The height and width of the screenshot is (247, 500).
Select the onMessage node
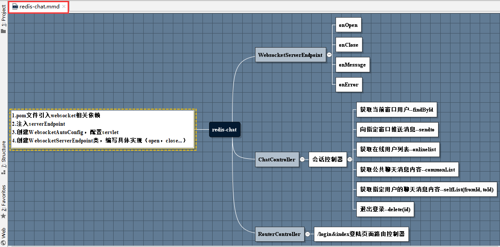(352, 64)
